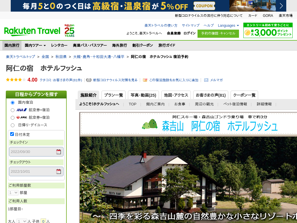Viewport: 297px width, 223px height.
Task: Open the クチコミ・お客さまの声(81件) link
Action: coord(61,80)
